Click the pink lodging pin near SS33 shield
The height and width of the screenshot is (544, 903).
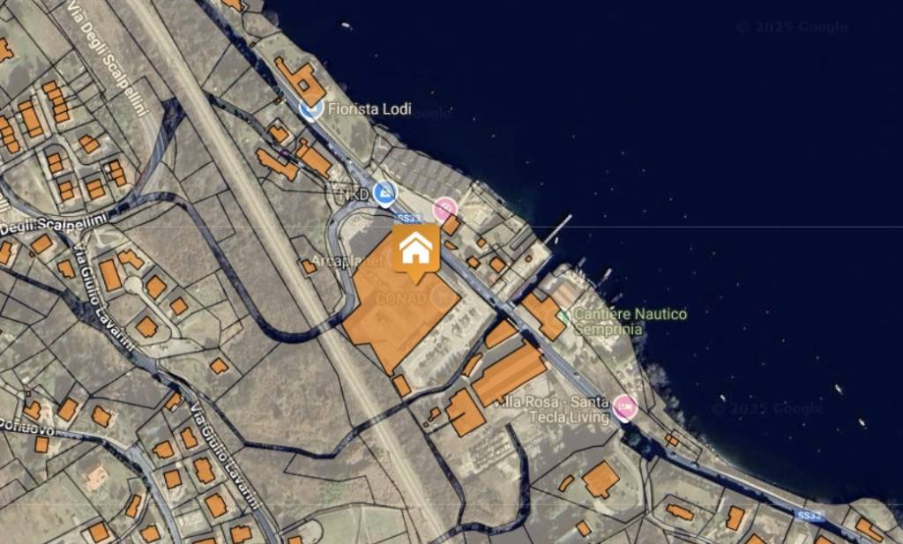coord(444,210)
